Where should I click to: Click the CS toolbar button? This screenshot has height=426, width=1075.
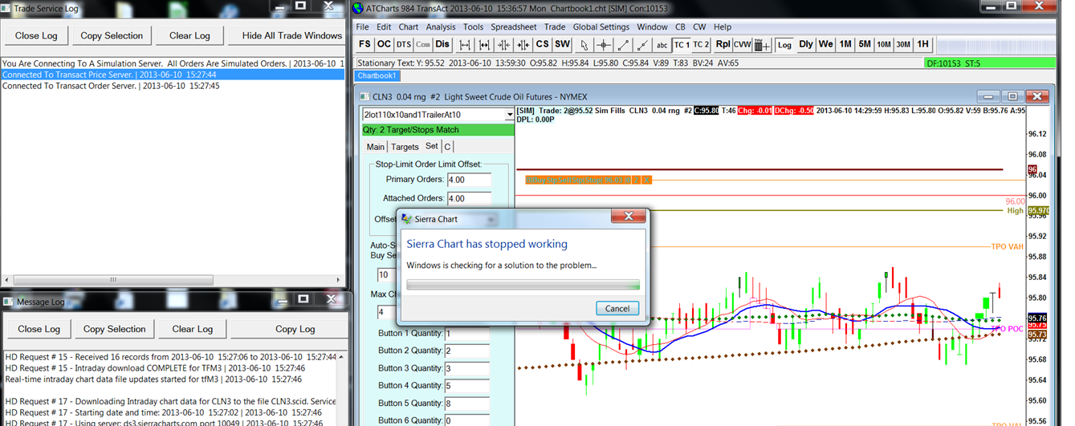pos(543,44)
